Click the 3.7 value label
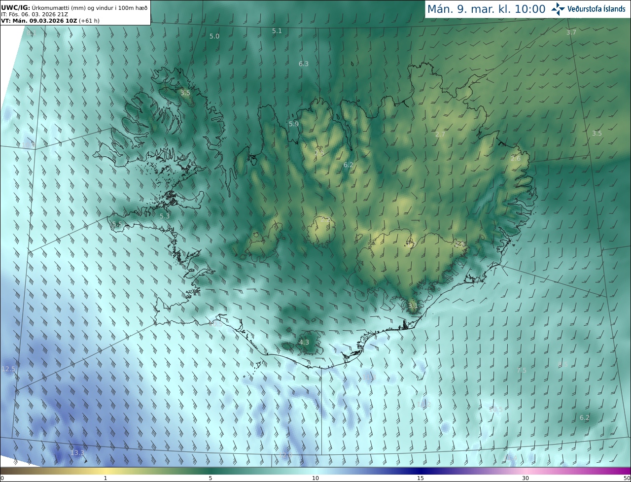This screenshot has width=631, height=482. 571,33
